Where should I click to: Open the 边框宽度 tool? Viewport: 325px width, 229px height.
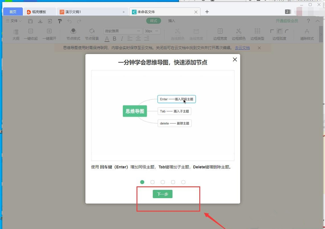click(x=220, y=34)
